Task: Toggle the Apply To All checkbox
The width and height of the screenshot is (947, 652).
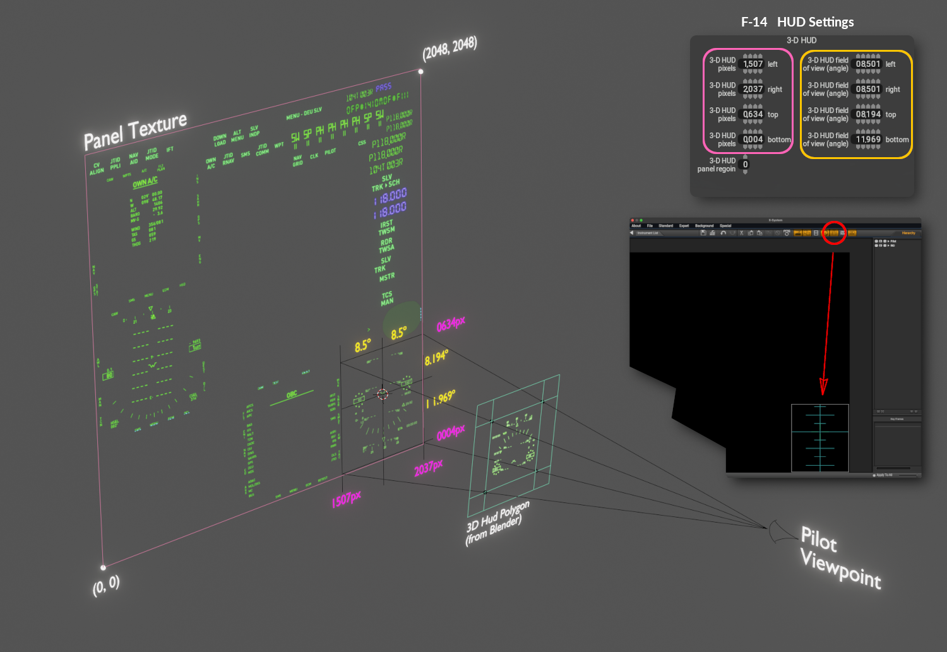Action: 874,475
